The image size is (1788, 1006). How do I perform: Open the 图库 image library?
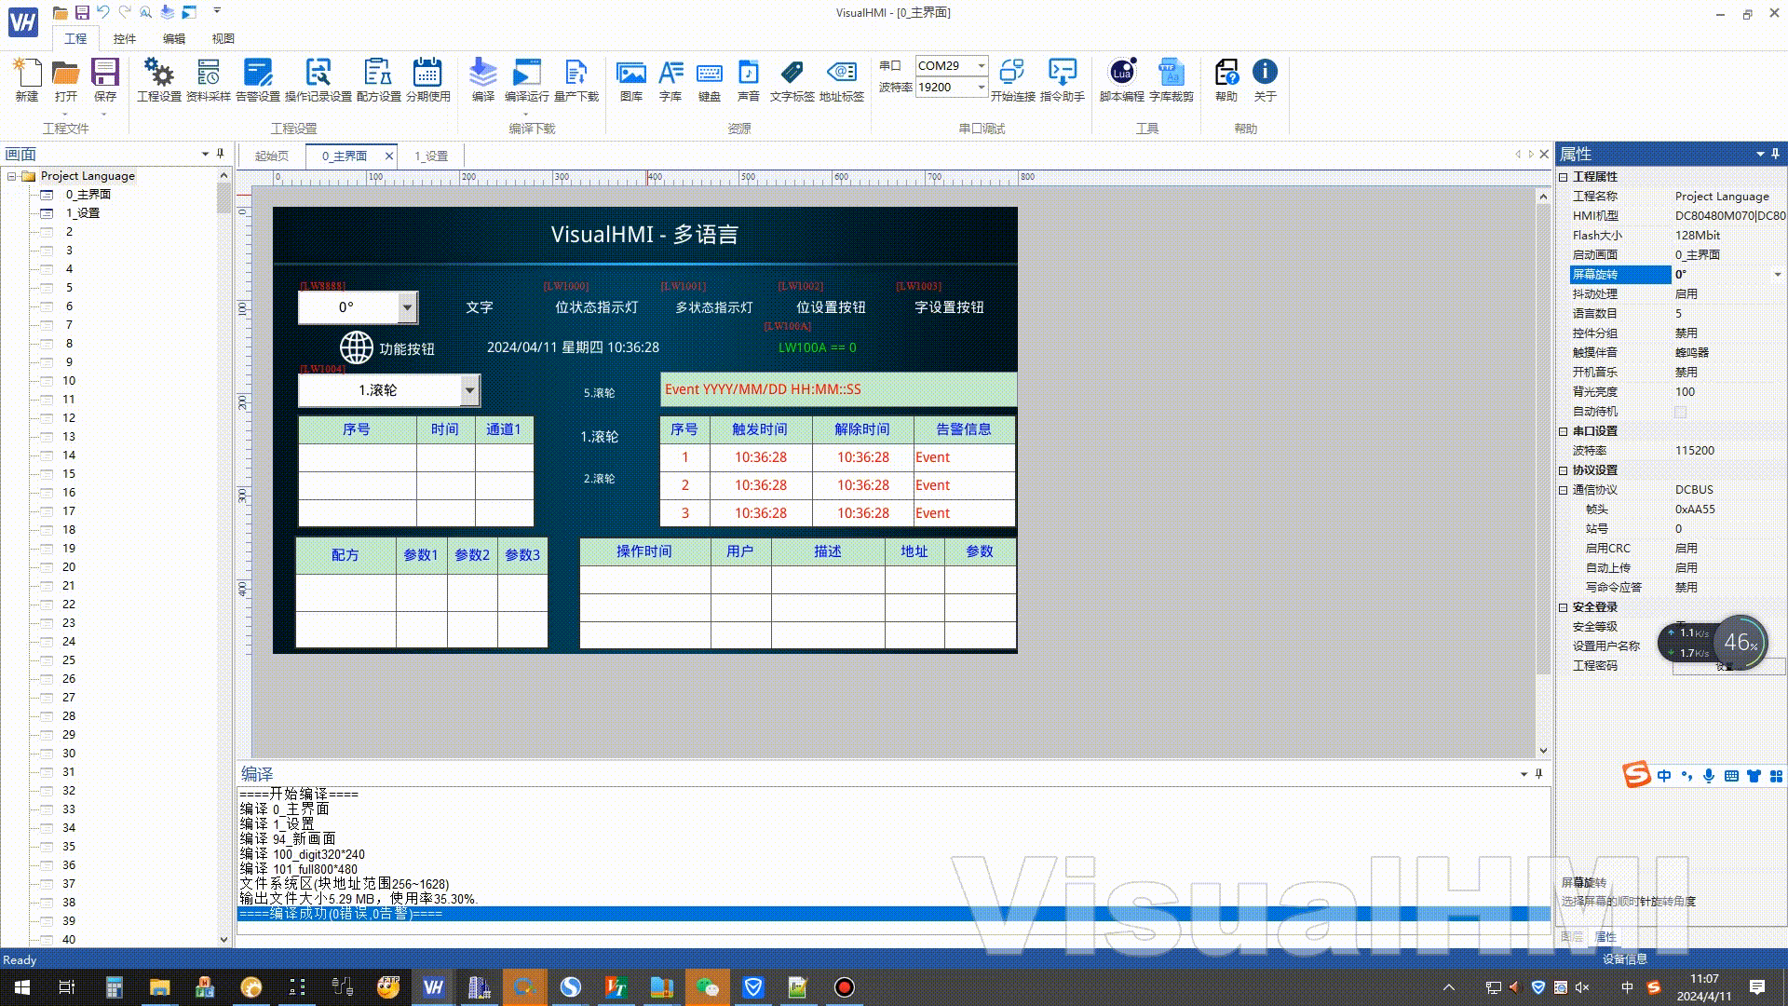click(630, 74)
